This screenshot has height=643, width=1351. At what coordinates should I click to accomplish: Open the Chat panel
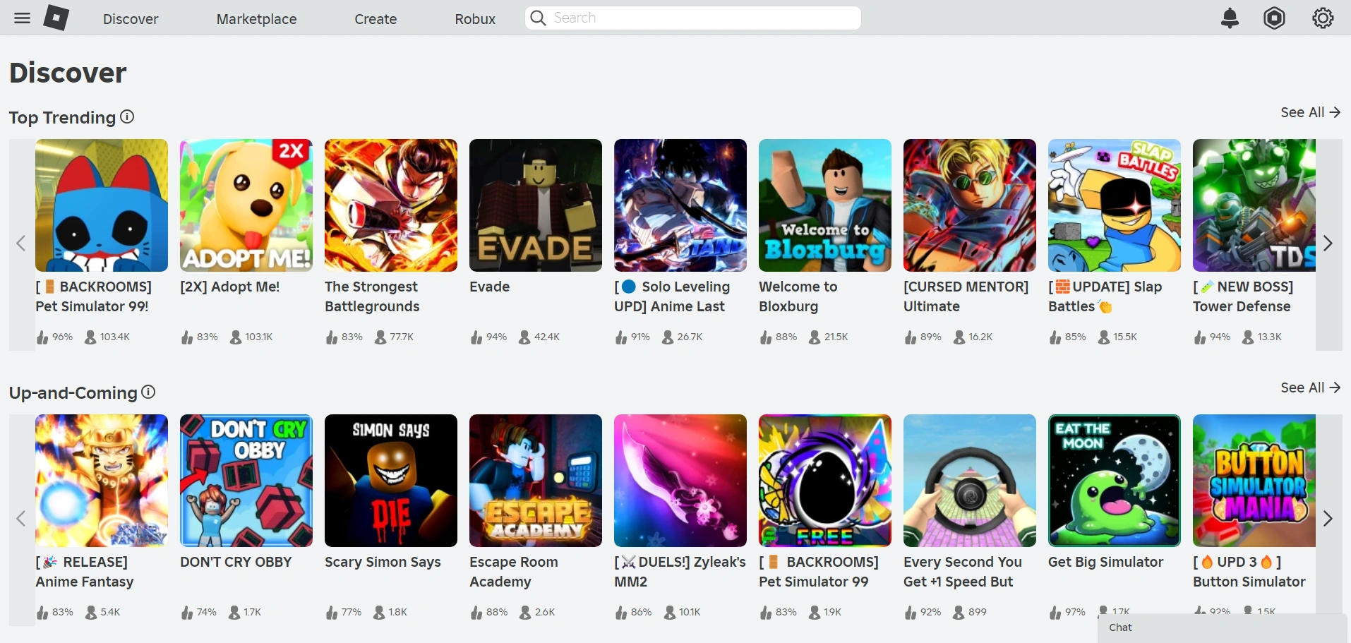point(1222,627)
